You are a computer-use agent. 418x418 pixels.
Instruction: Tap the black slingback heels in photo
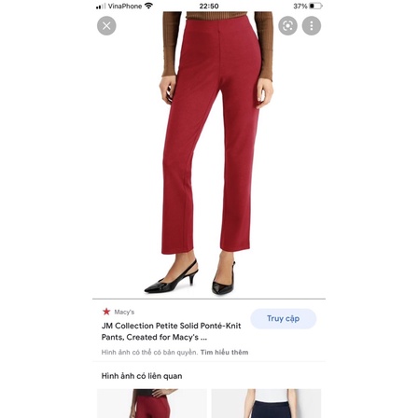click(x=189, y=278)
